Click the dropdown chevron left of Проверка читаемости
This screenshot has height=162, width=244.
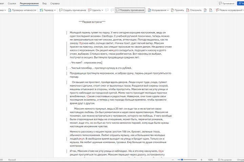coord(5,10)
